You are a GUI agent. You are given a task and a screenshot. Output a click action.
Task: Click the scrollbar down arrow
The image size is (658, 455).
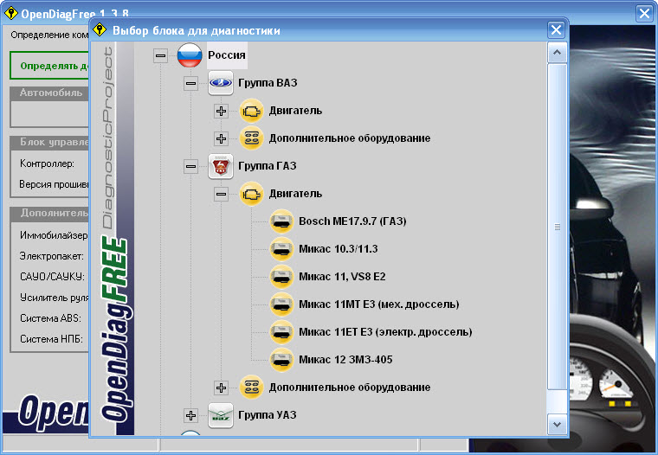[x=558, y=425]
